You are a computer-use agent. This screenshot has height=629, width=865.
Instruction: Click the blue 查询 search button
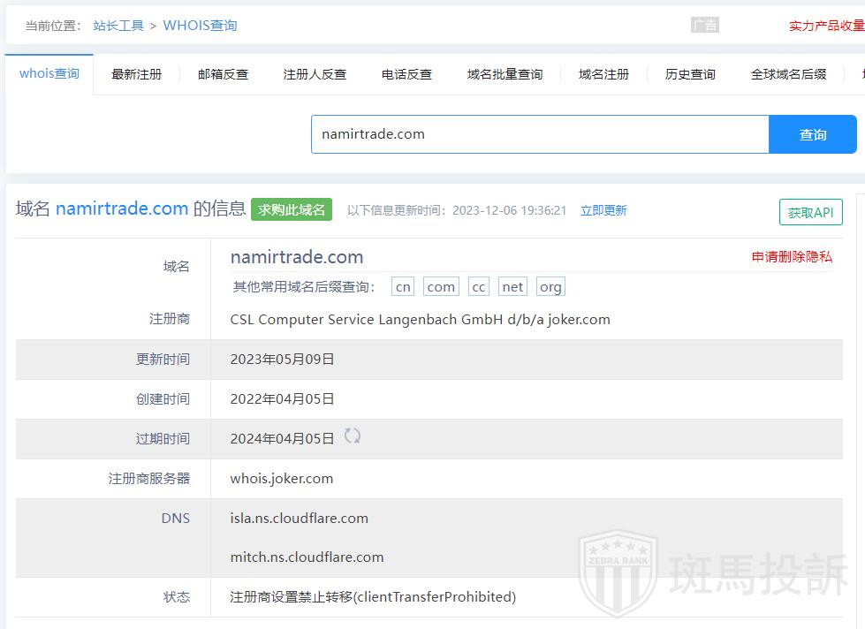(x=813, y=134)
